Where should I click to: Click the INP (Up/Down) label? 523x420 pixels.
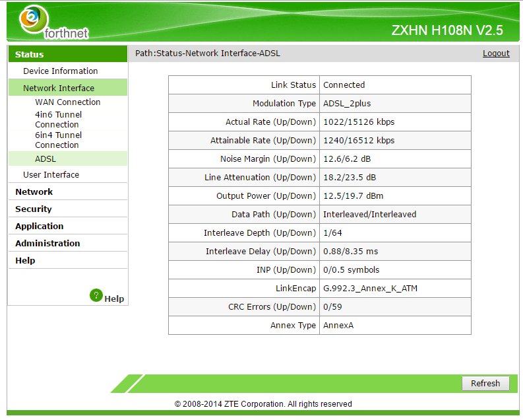coord(286,269)
